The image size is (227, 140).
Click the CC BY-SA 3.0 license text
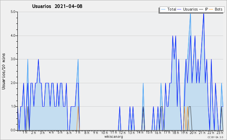coord(215,137)
